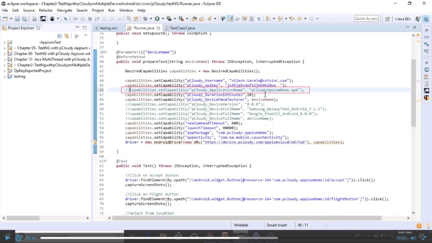Click the Skip All Breakpoints icon
432x243 pixels.
[66, 19]
